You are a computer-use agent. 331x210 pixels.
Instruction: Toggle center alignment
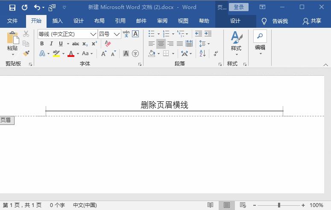click(161, 44)
